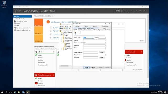Open the AD DS role tile header
The height and width of the screenshot is (94, 168).
click(x=44, y=52)
